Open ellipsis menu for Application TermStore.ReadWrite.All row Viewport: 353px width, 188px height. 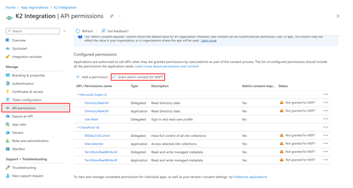[326, 160]
